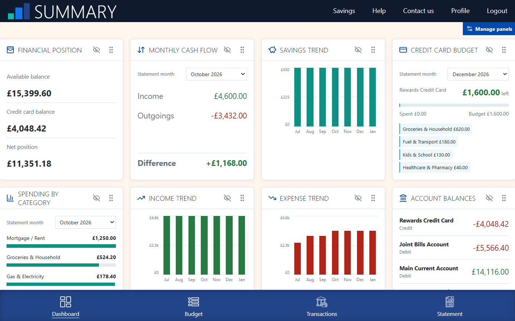
Task: Go to the Dashboard tab
Action: tap(66, 306)
